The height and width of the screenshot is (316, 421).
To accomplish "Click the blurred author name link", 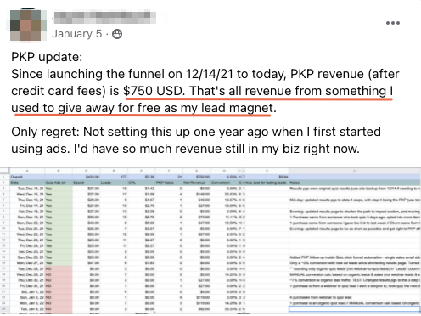I will coord(104,17).
